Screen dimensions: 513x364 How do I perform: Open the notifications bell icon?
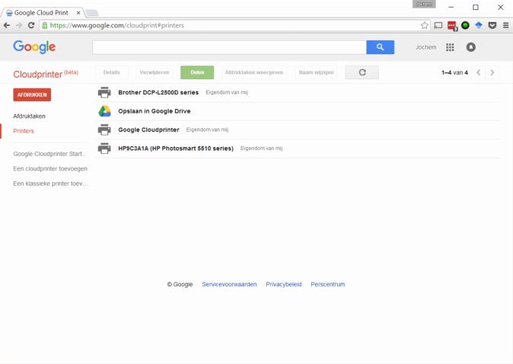click(471, 47)
